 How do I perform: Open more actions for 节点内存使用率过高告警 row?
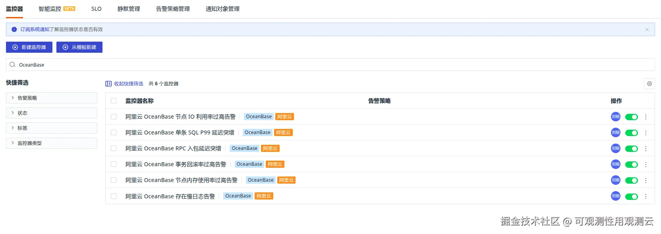pos(646,180)
